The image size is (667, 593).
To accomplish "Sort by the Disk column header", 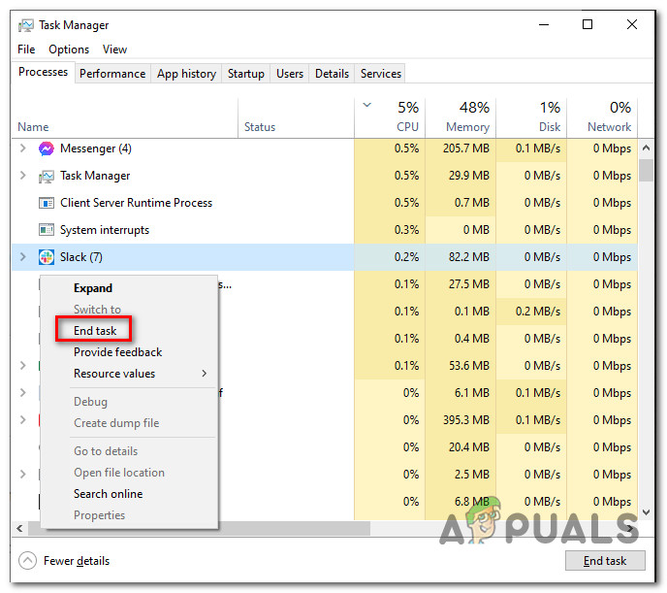I will click(x=531, y=117).
